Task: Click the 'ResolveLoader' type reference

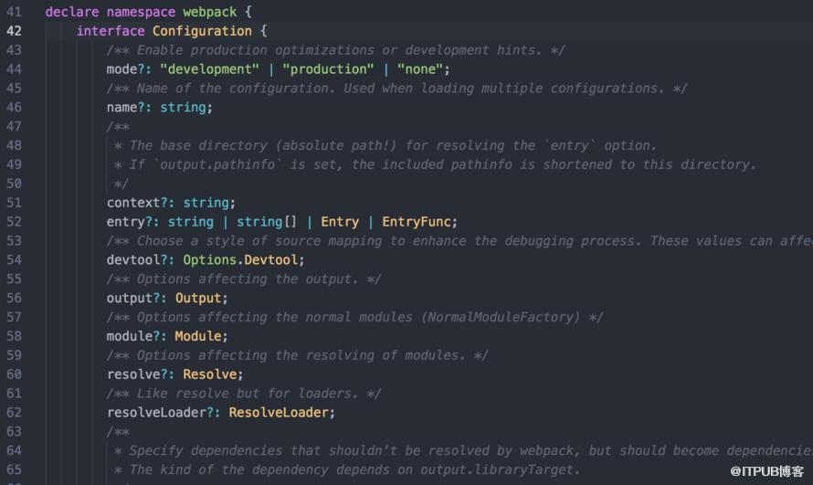Action: [279, 413]
